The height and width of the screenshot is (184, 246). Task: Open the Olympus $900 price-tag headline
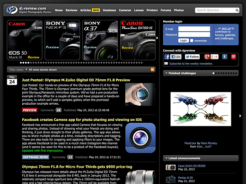point(77,167)
